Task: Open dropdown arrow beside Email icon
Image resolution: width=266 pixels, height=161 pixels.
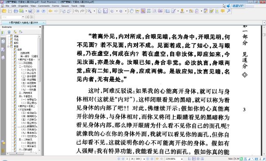Action: (26, 11)
